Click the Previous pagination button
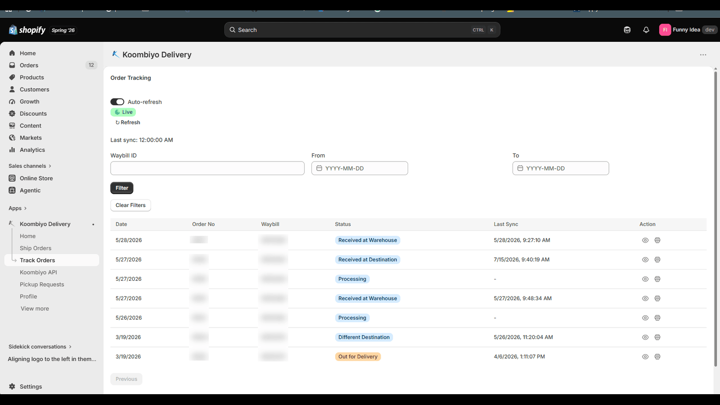The height and width of the screenshot is (405, 720). (126, 379)
